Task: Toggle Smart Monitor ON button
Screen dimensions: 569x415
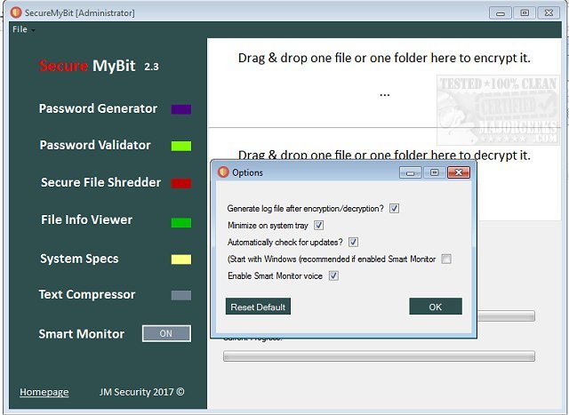Action: point(166,333)
